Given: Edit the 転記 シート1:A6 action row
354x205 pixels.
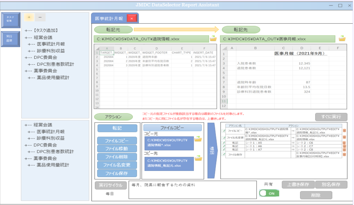Looking at the screenshot, I should click(x=223, y=146).
